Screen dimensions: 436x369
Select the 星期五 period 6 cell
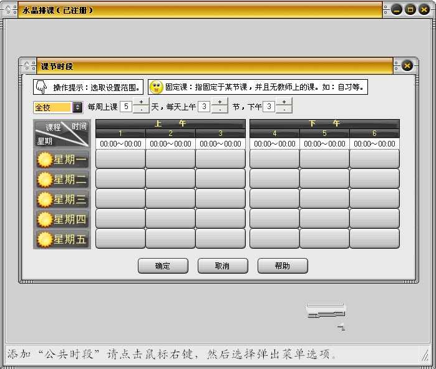tap(374, 238)
